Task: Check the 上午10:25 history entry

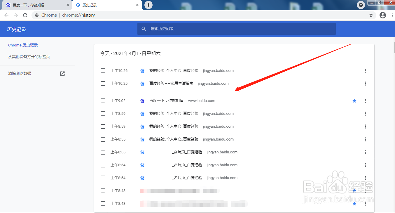Action: coord(103,84)
